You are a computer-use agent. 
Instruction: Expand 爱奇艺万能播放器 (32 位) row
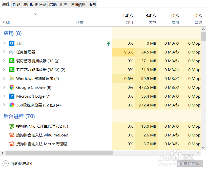4,61
